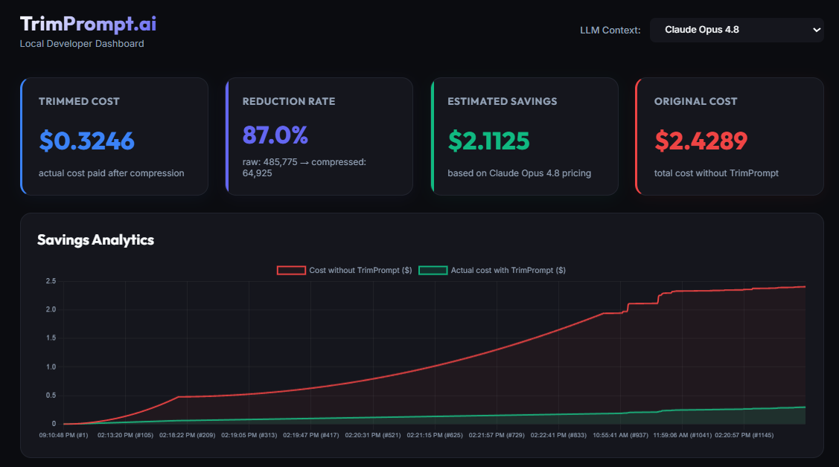Click 'Actual cost with TrimPrompt ($)' legend label

pyautogui.click(x=508, y=271)
